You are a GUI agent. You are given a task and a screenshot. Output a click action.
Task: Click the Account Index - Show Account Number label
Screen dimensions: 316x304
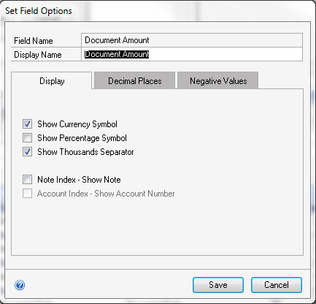point(106,194)
